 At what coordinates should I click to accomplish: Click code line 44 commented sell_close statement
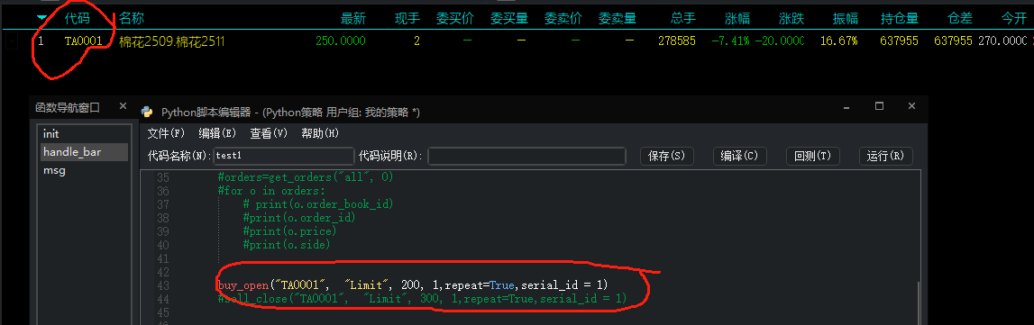(x=422, y=299)
